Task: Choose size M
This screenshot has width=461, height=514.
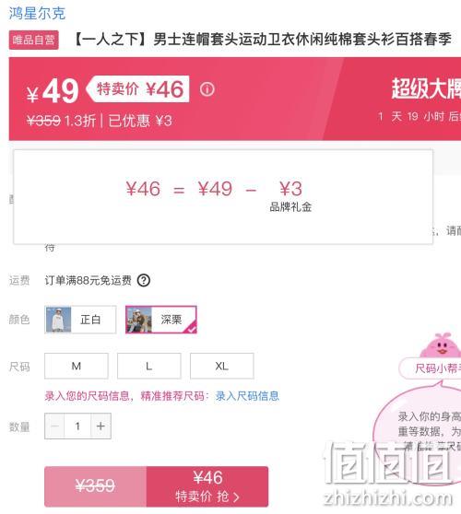Action: [x=77, y=366]
